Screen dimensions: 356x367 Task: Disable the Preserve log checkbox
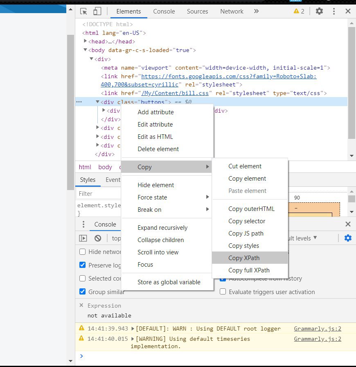83,265
